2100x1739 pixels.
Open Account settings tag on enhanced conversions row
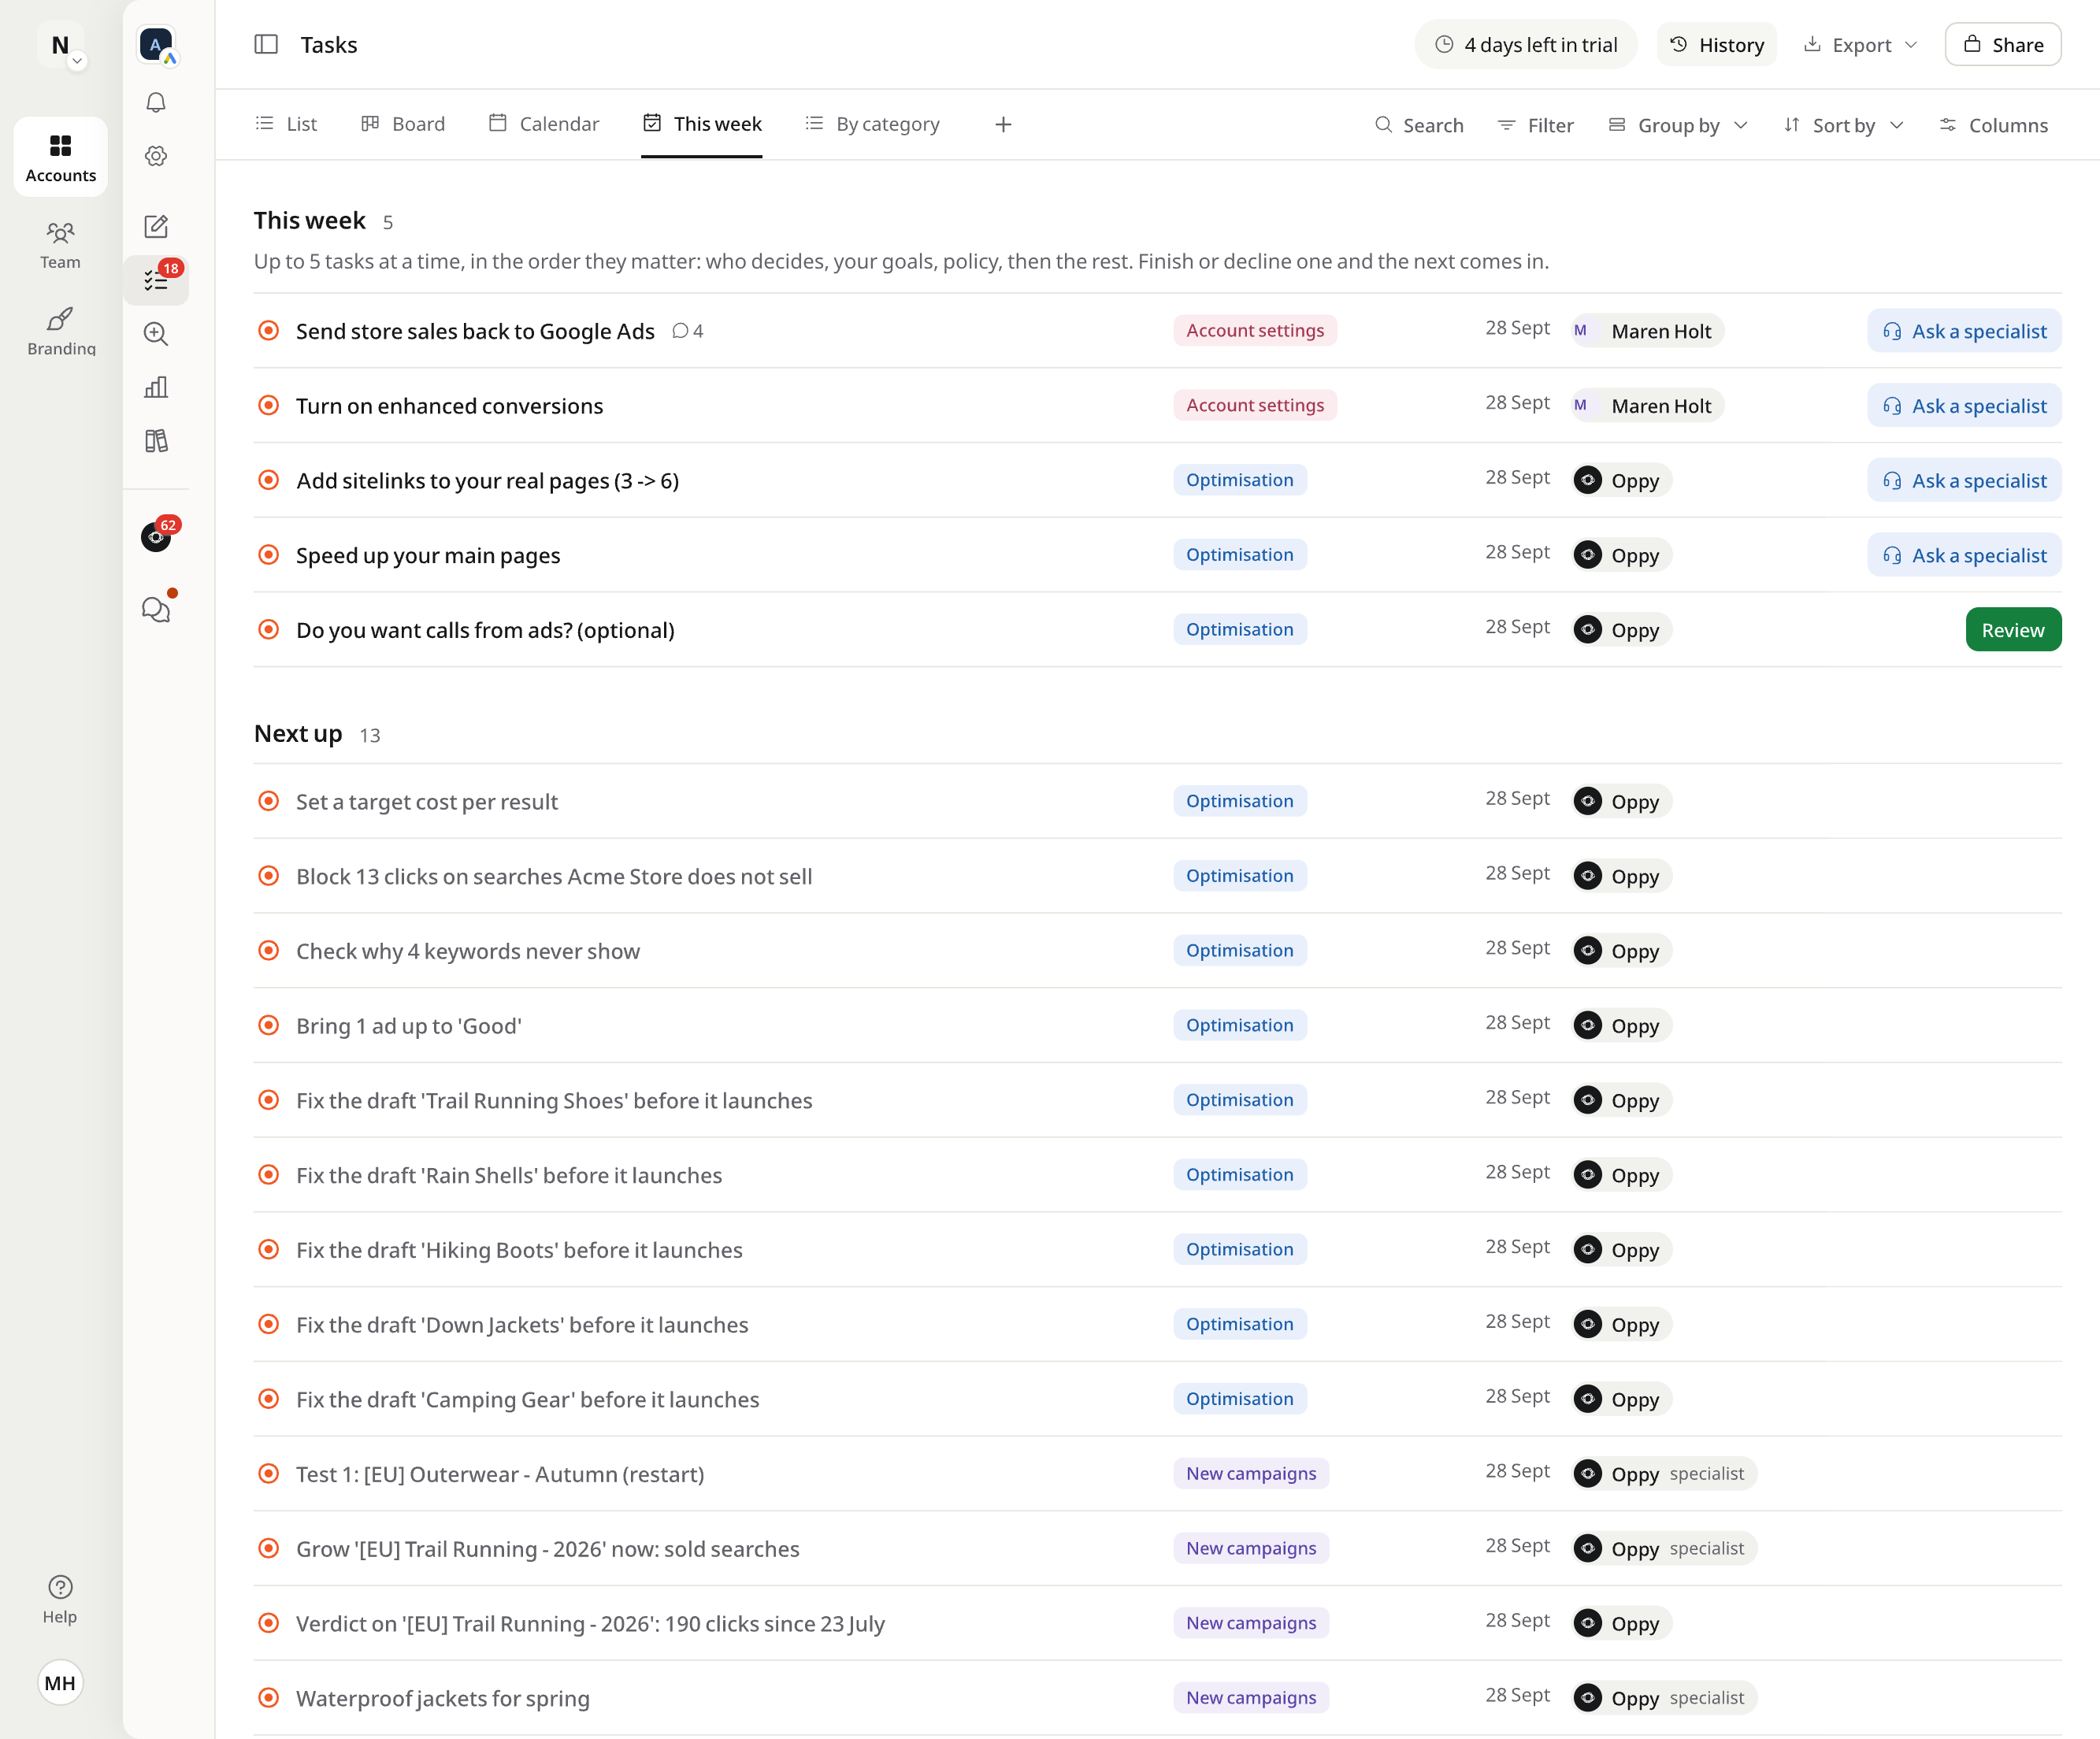(1255, 405)
